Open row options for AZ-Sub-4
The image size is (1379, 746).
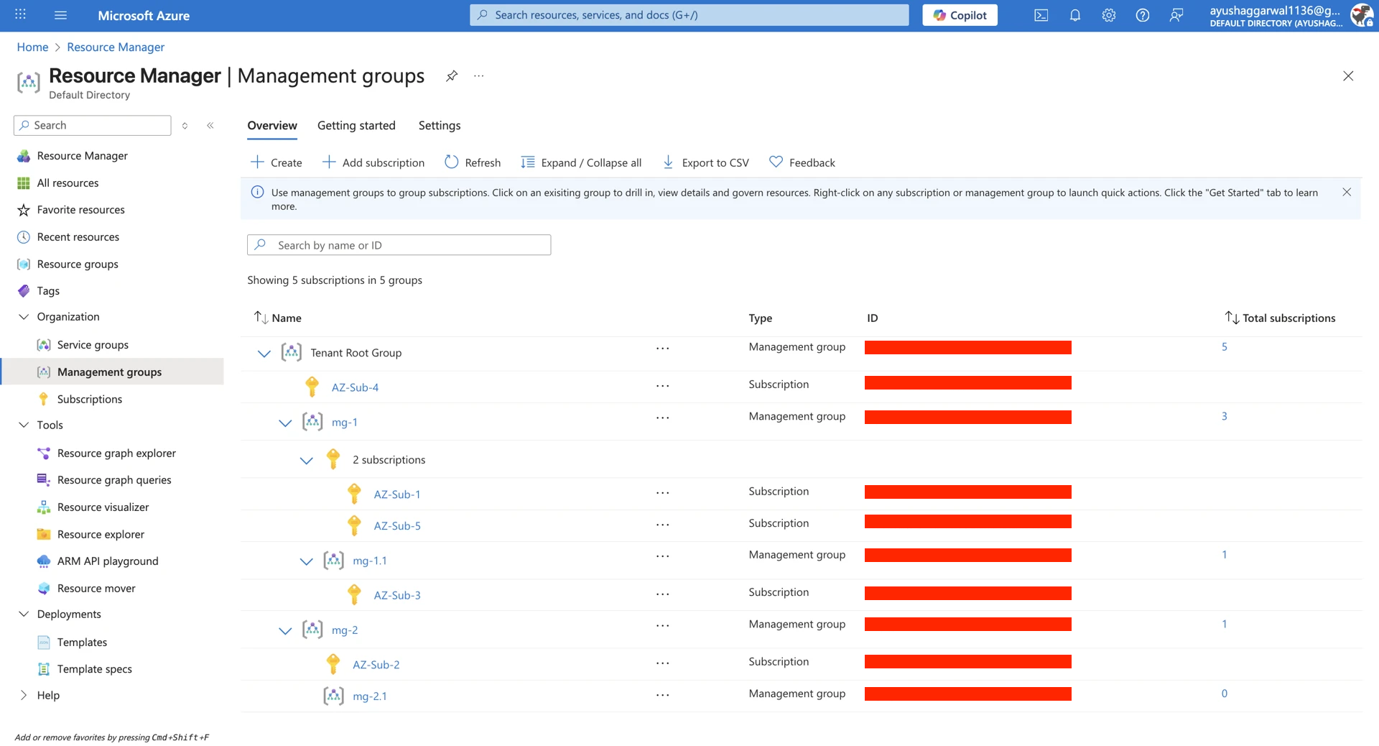662,385
